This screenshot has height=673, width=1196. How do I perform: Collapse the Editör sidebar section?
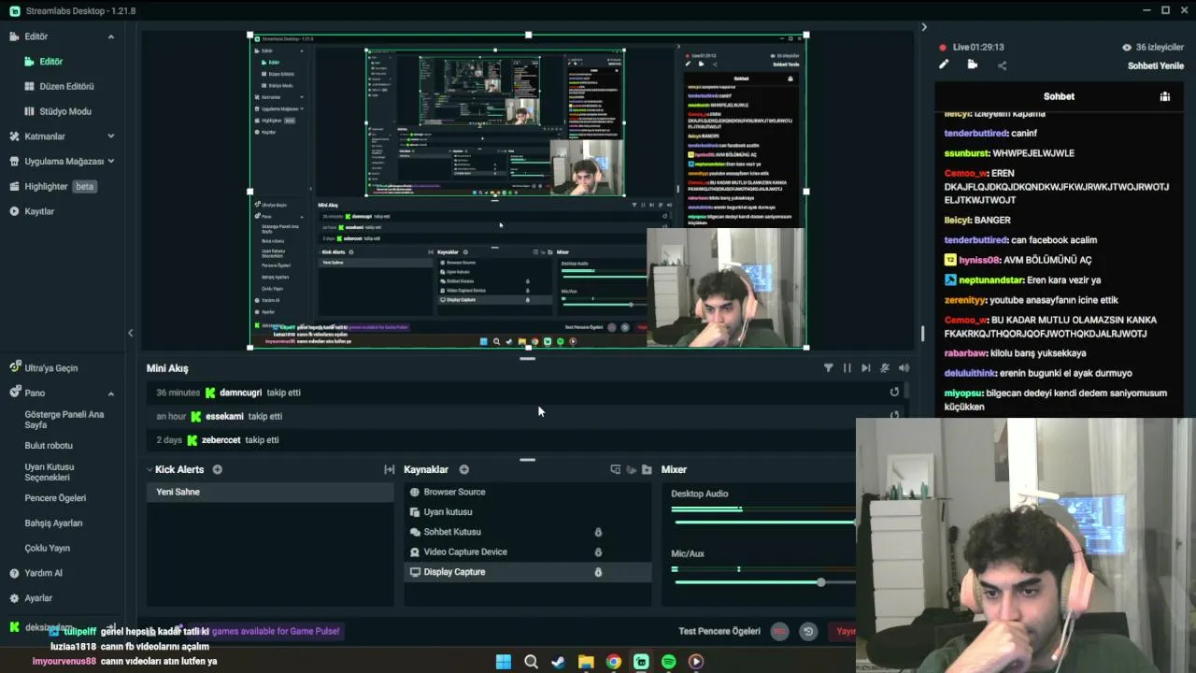110,36
